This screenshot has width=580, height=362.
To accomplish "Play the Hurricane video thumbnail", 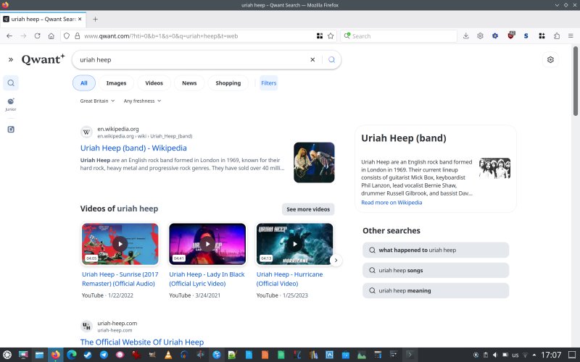I will point(295,244).
